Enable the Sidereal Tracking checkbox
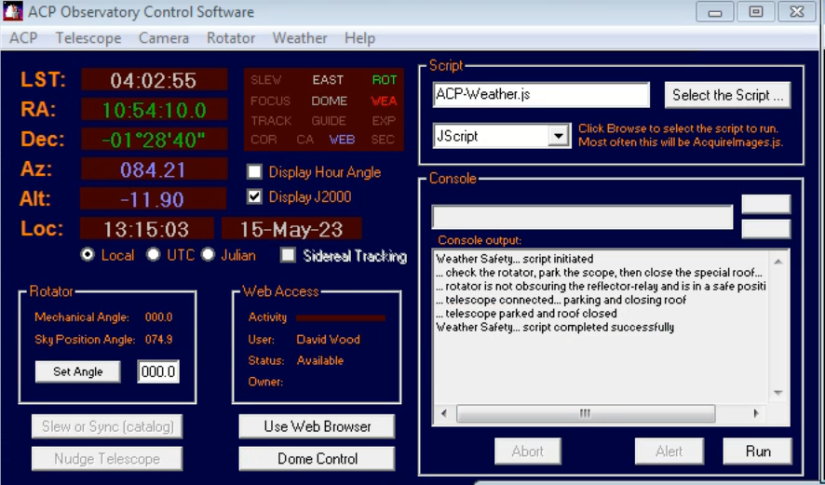825x485 pixels. pos(288,255)
